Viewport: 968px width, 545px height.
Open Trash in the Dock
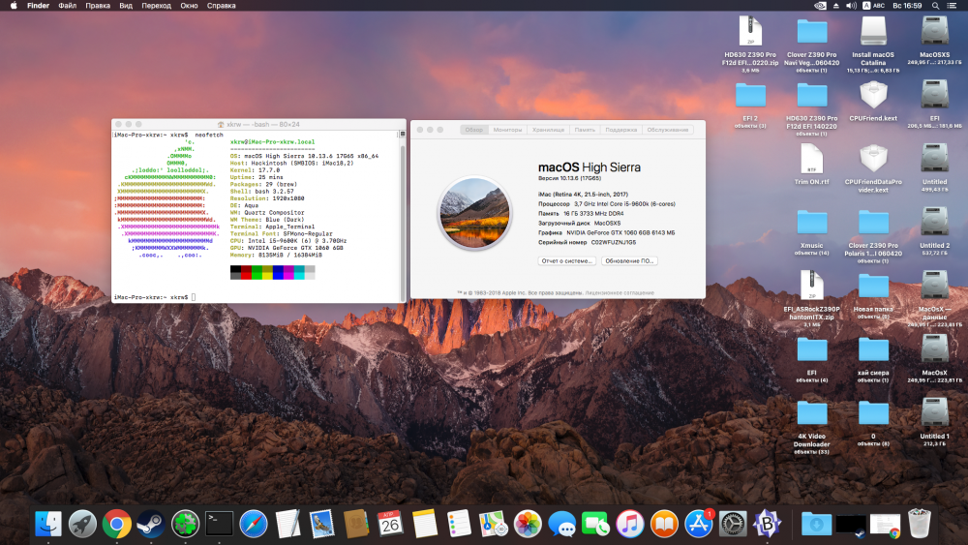click(920, 524)
